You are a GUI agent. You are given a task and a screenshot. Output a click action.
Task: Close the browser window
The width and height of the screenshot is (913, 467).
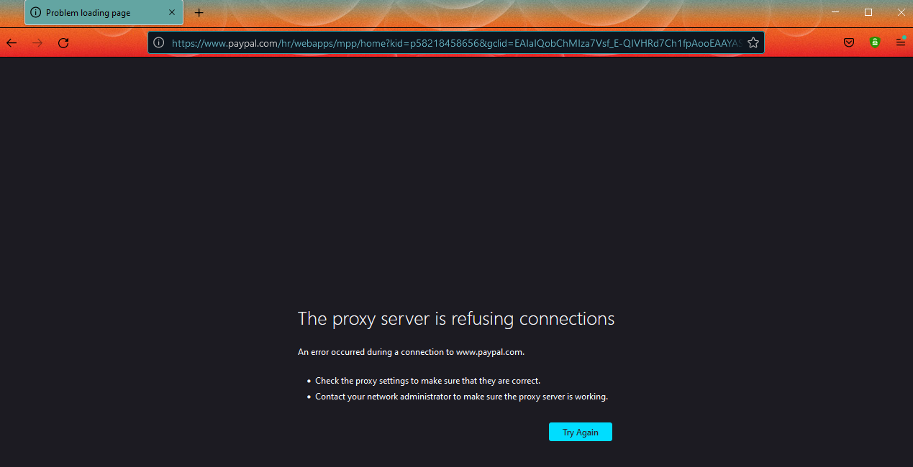click(x=901, y=12)
